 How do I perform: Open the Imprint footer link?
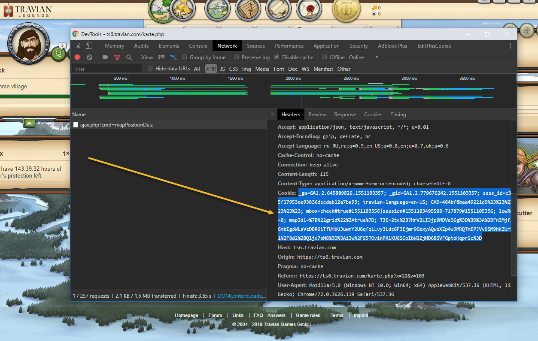361,315
